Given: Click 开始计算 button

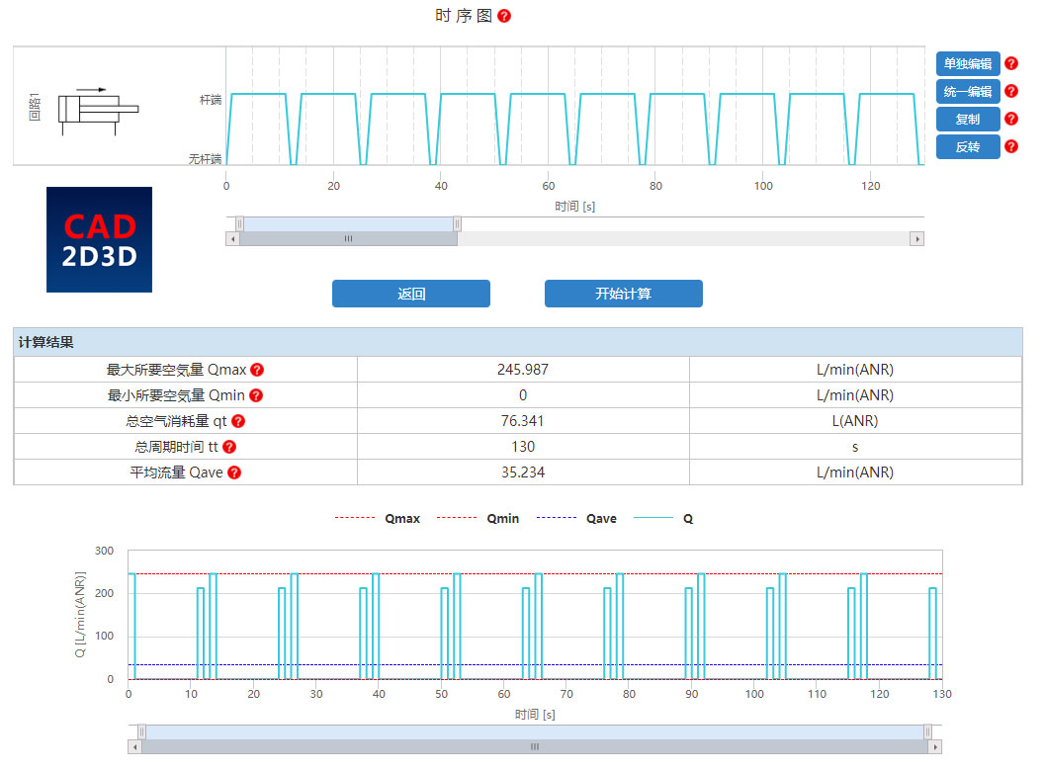Looking at the screenshot, I should pyautogui.click(x=623, y=294).
